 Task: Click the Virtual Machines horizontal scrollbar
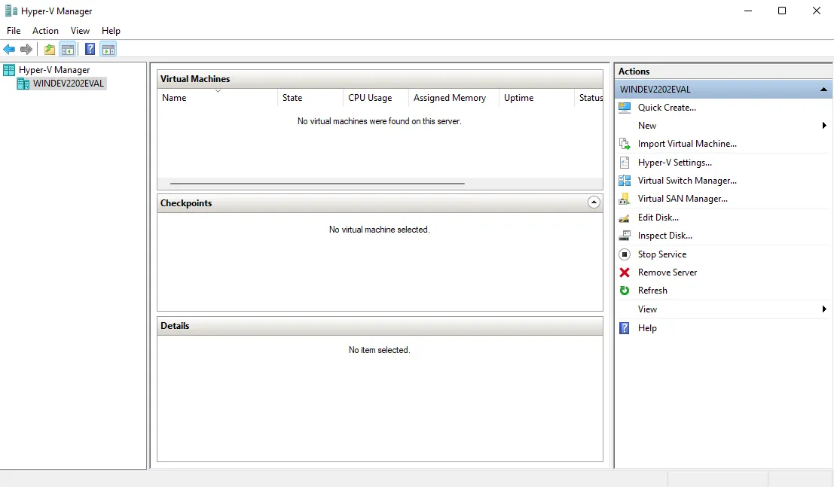pos(317,183)
